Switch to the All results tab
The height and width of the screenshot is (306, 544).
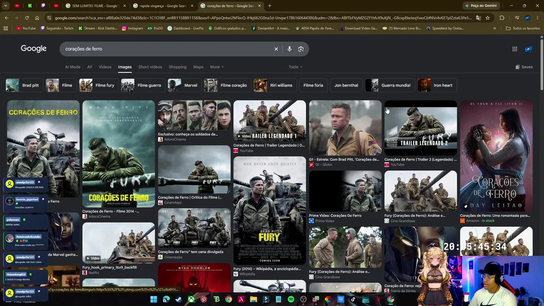pyautogui.click(x=90, y=67)
